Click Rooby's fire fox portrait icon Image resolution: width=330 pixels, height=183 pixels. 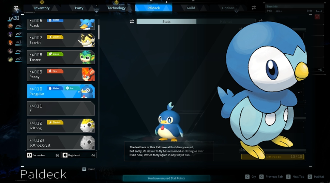click(x=88, y=74)
